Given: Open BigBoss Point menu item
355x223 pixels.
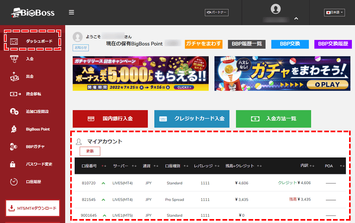Looking at the screenshot, I should coord(38,129).
